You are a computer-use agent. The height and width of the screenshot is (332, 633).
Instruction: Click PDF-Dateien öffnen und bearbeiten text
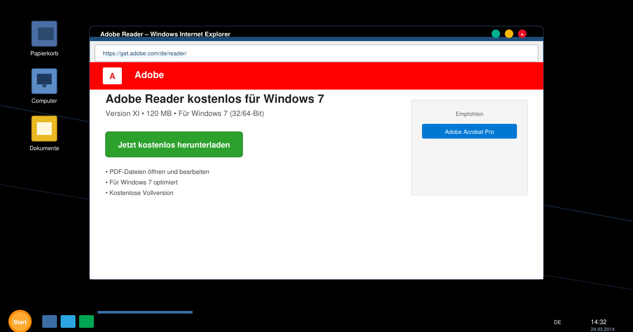pyautogui.click(x=158, y=172)
